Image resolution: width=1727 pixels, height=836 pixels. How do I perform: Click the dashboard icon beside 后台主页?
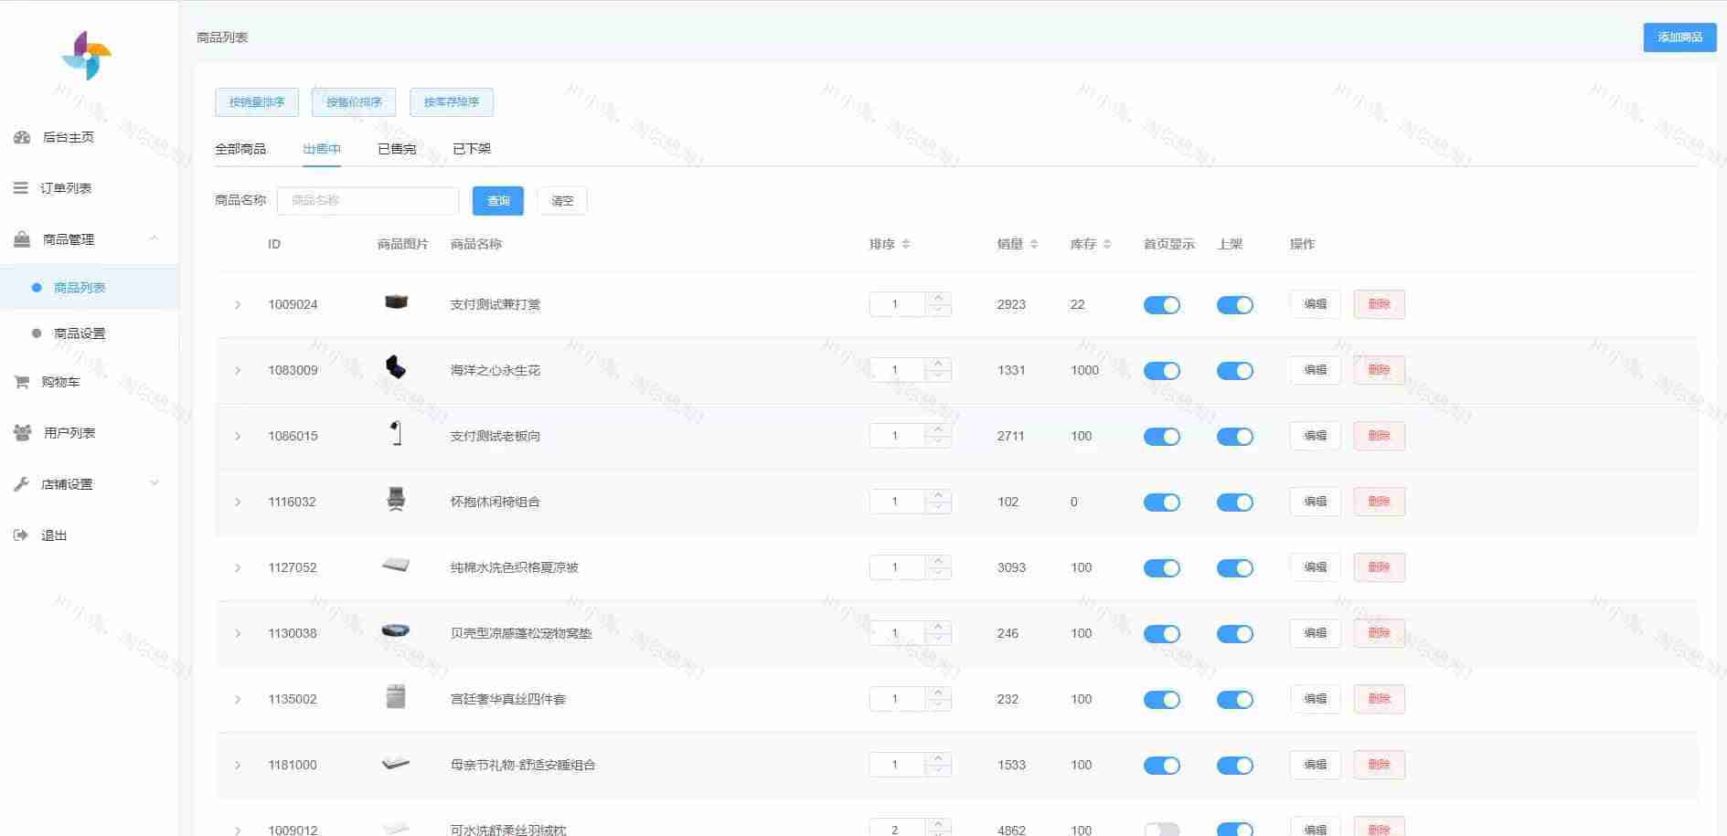click(22, 137)
